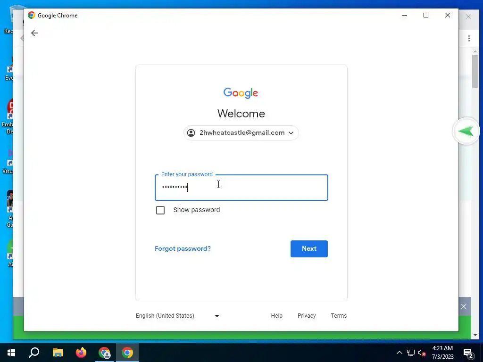The image size is (483, 362).
Task: Launch Firefox from the taskbar
Action: tap(81, 353)
